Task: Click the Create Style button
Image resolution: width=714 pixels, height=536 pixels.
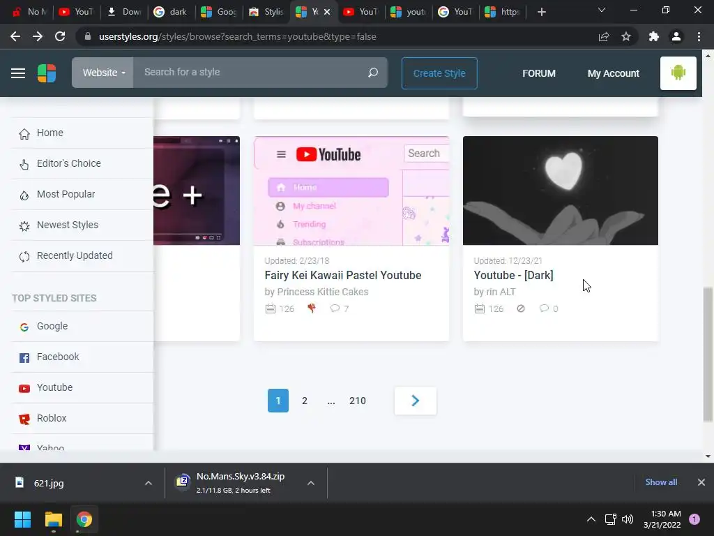Action: click(x=439, y=73)
